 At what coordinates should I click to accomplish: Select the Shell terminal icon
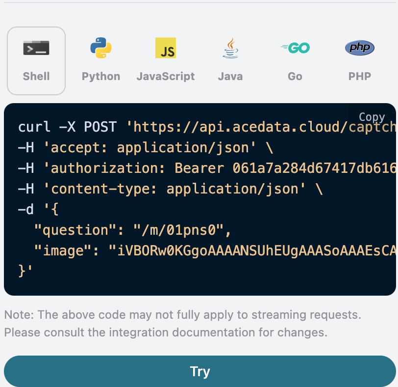[x=36, y=48]
